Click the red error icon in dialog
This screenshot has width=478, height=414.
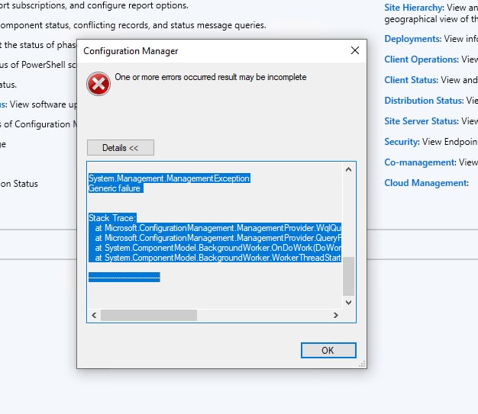coord(99,84)
